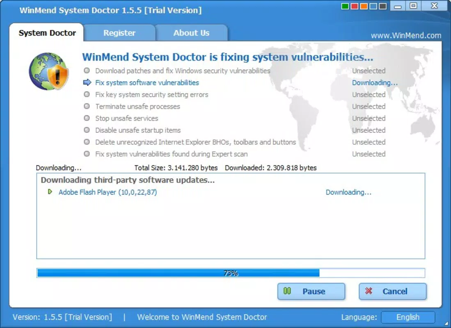Screen dimensions: 451x328
Task: Select the green theme color swatch
Action: click(345, 6)
